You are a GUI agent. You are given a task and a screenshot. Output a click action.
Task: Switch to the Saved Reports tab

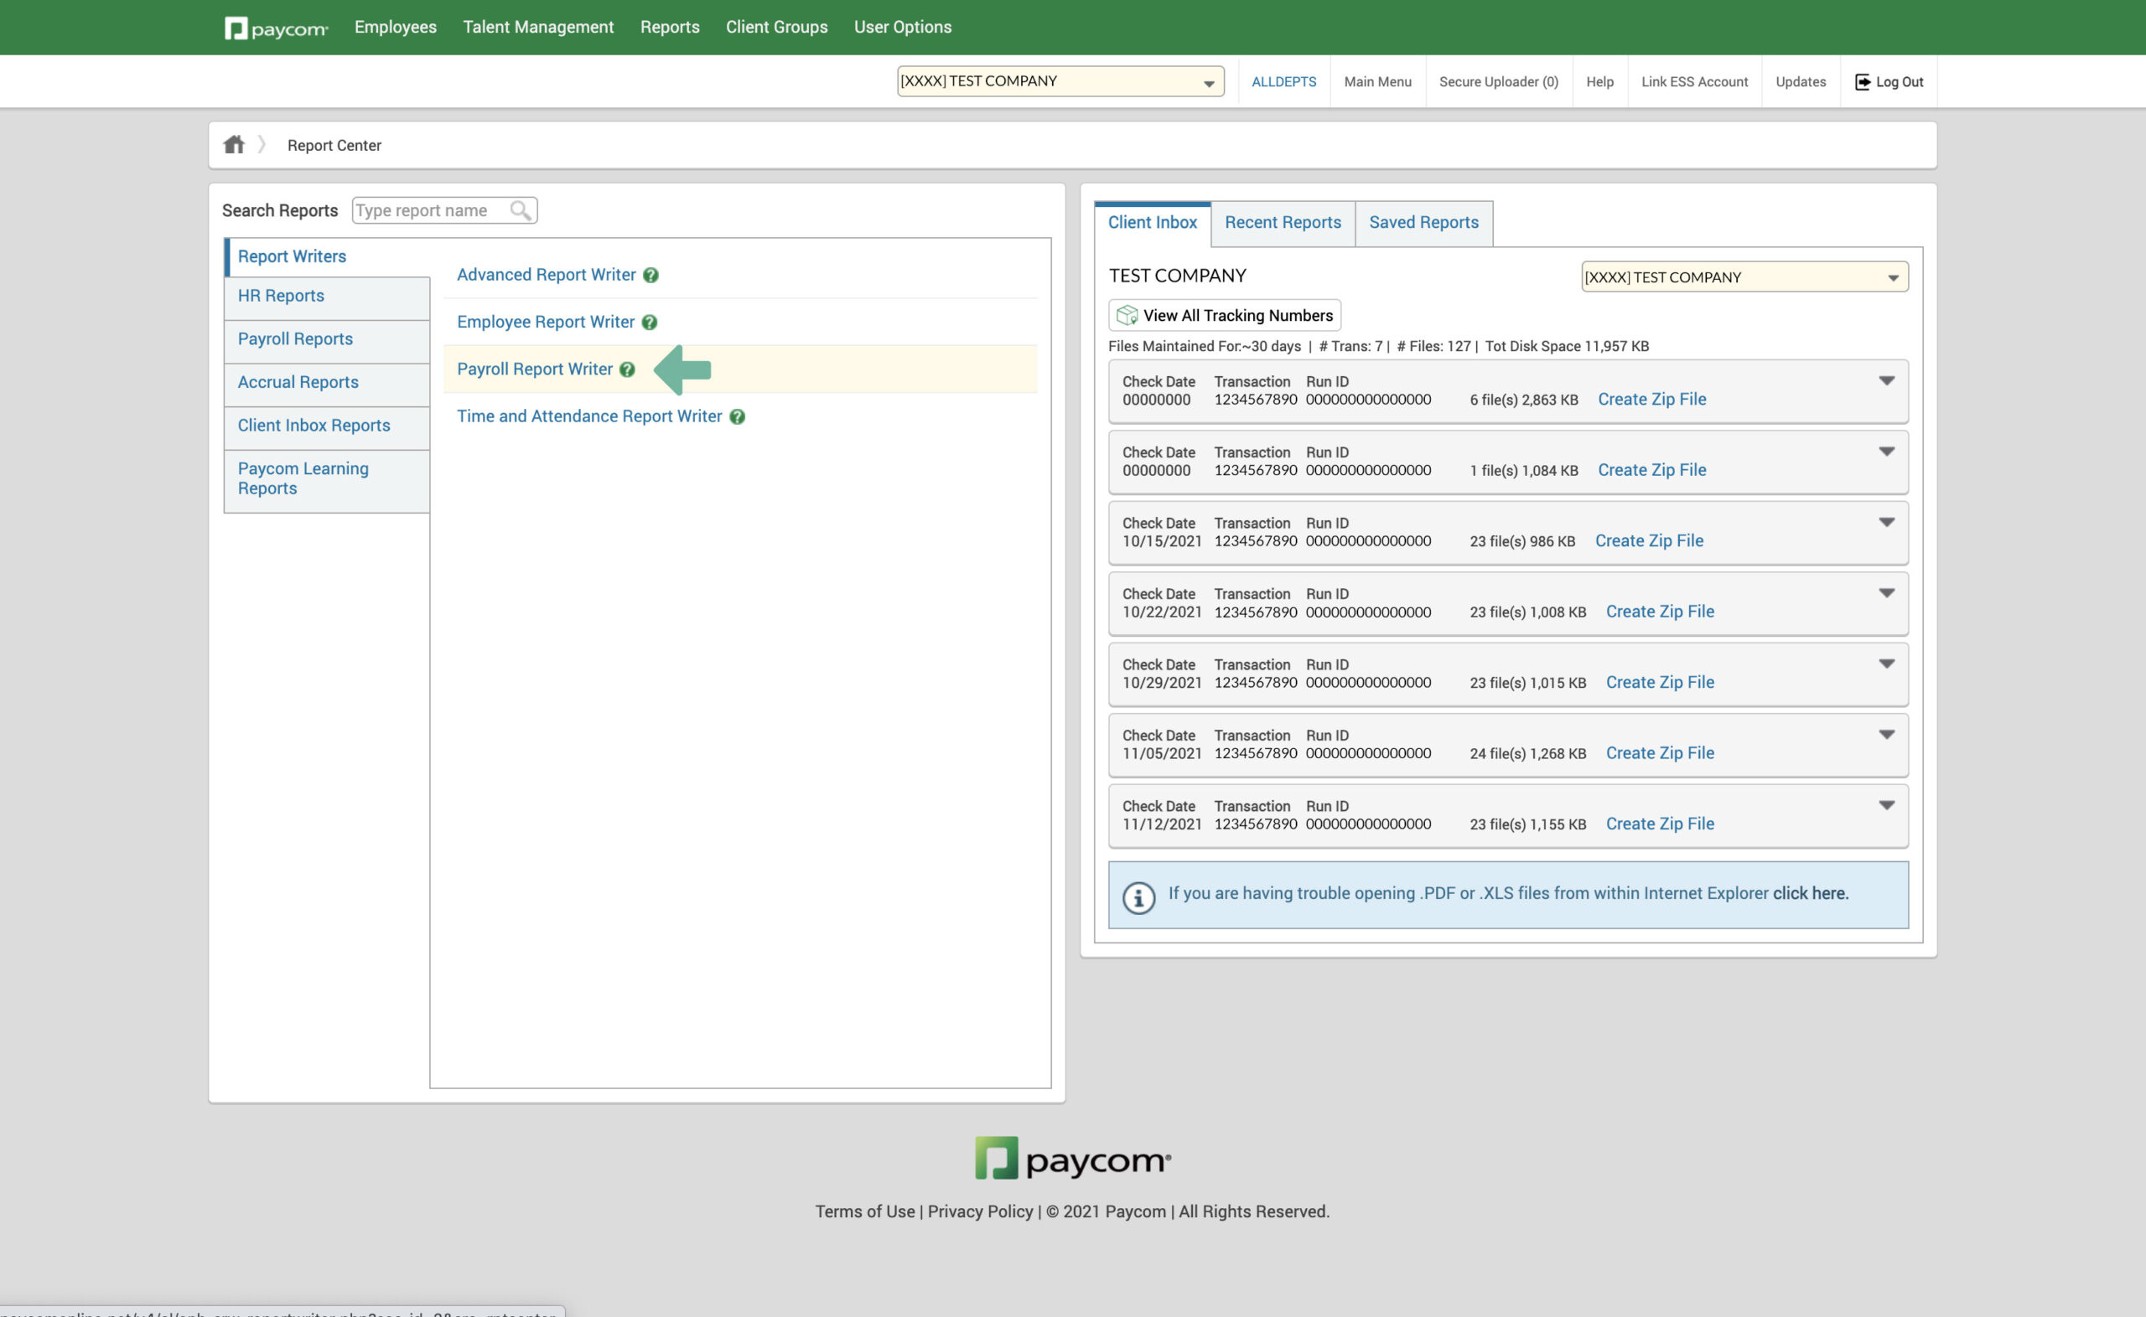point(1423,223)
